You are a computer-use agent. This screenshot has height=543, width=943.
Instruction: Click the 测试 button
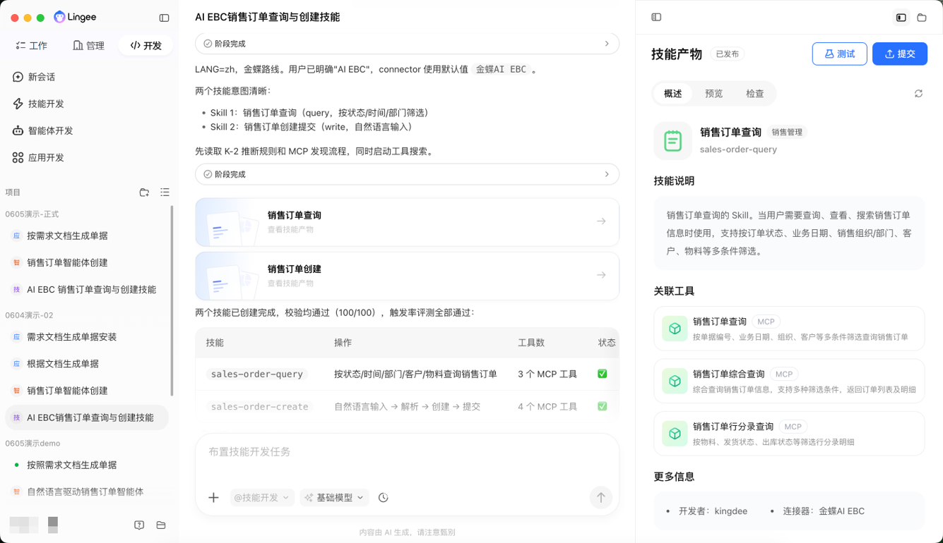pyautogui.click(x=840, y=54)
